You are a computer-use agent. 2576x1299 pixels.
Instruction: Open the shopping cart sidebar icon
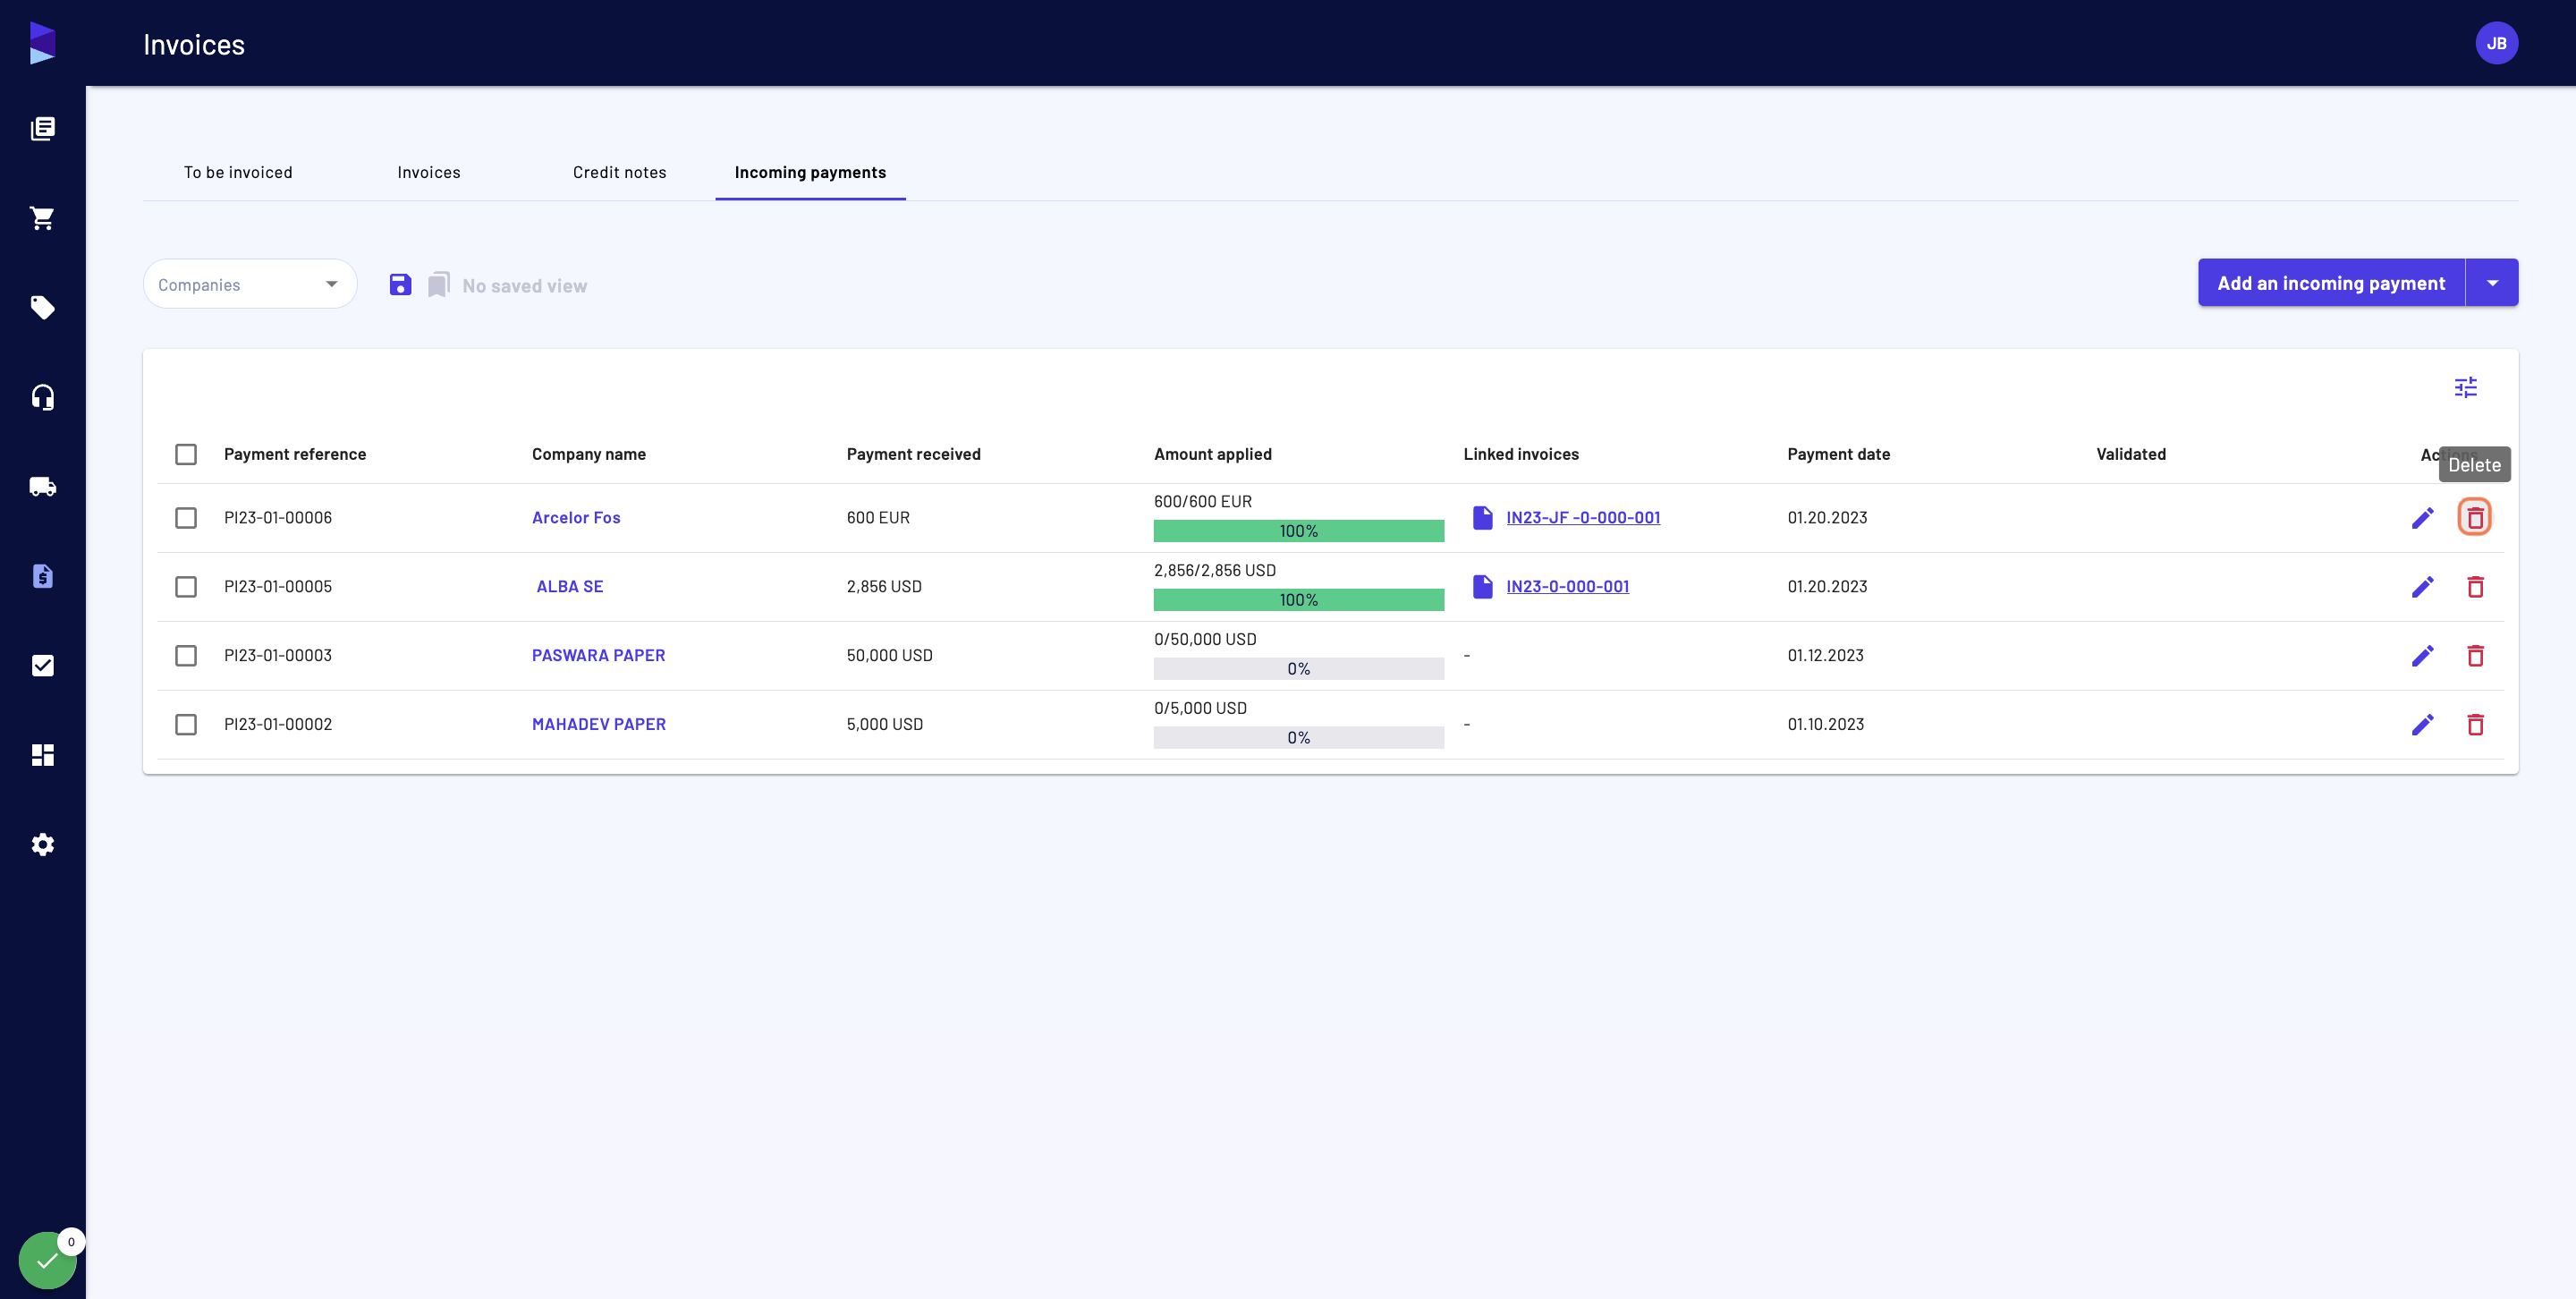click(x=42, y=218)
